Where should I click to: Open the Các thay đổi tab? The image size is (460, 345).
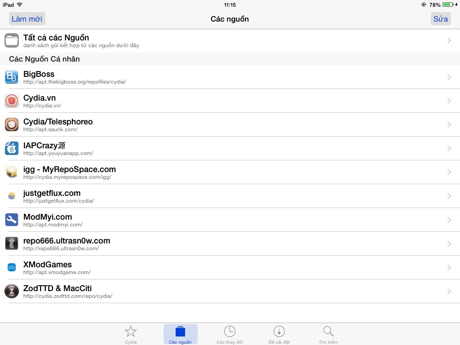point(230,335)
